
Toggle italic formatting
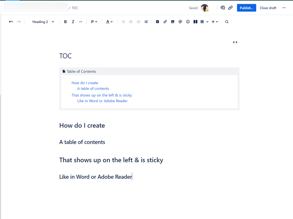73,22
